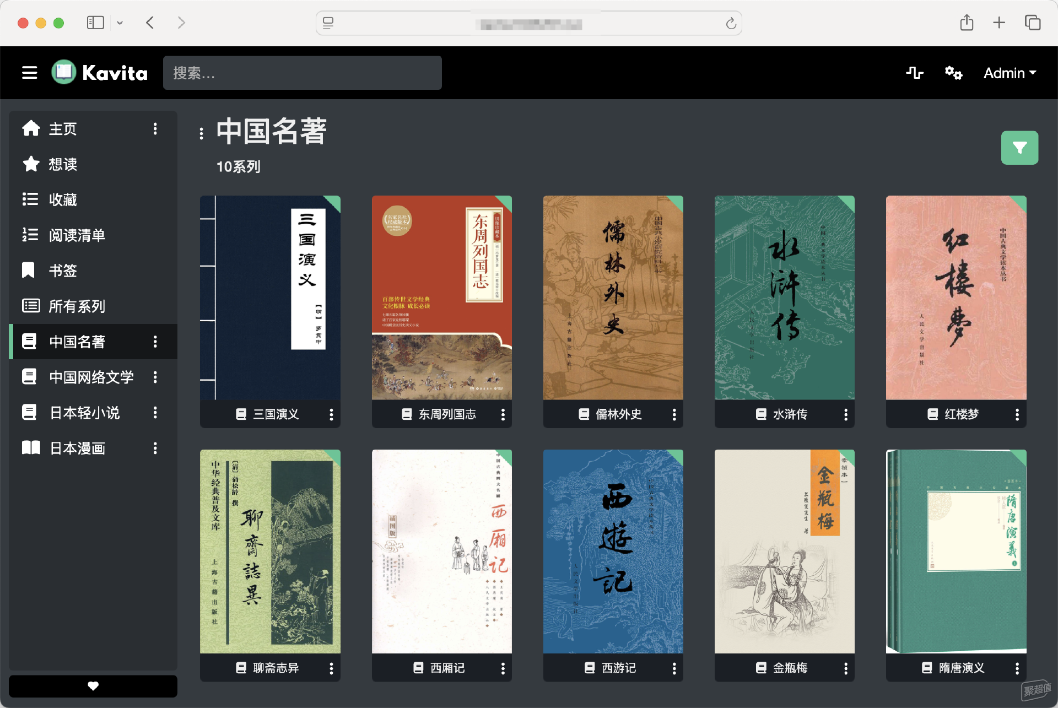1058x708 pixels.
Task: Select 日本漫画 library
Action: pyautogui.click(x=77, y=448)
